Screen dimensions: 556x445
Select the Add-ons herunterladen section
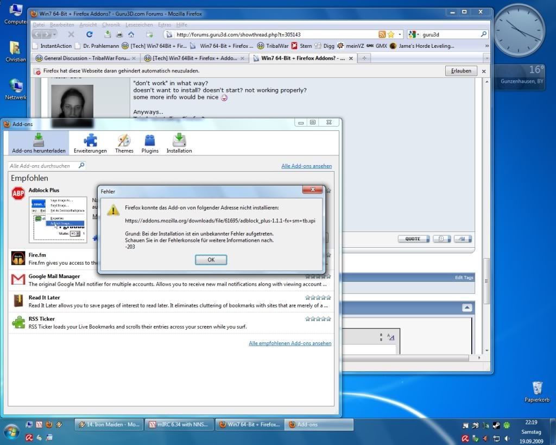(x=39, y=143)
